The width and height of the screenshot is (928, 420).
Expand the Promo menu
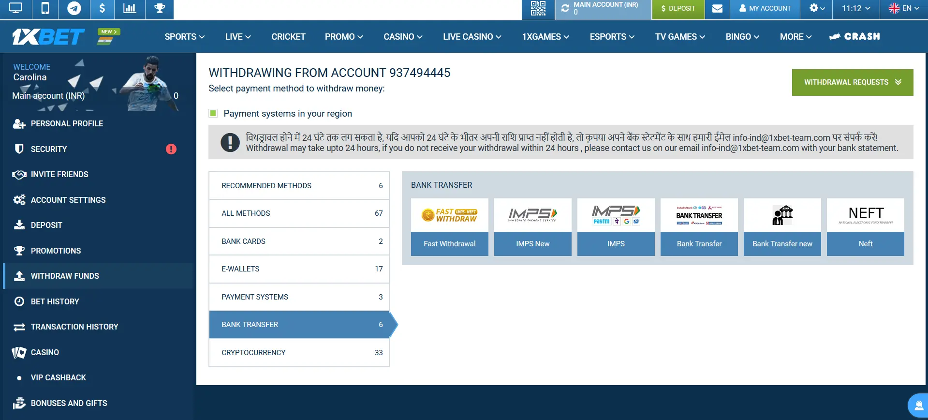pyautogui.click(x=344, y=37)
